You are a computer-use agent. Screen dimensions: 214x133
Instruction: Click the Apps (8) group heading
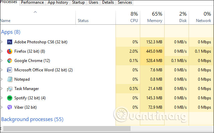point(11,32)
